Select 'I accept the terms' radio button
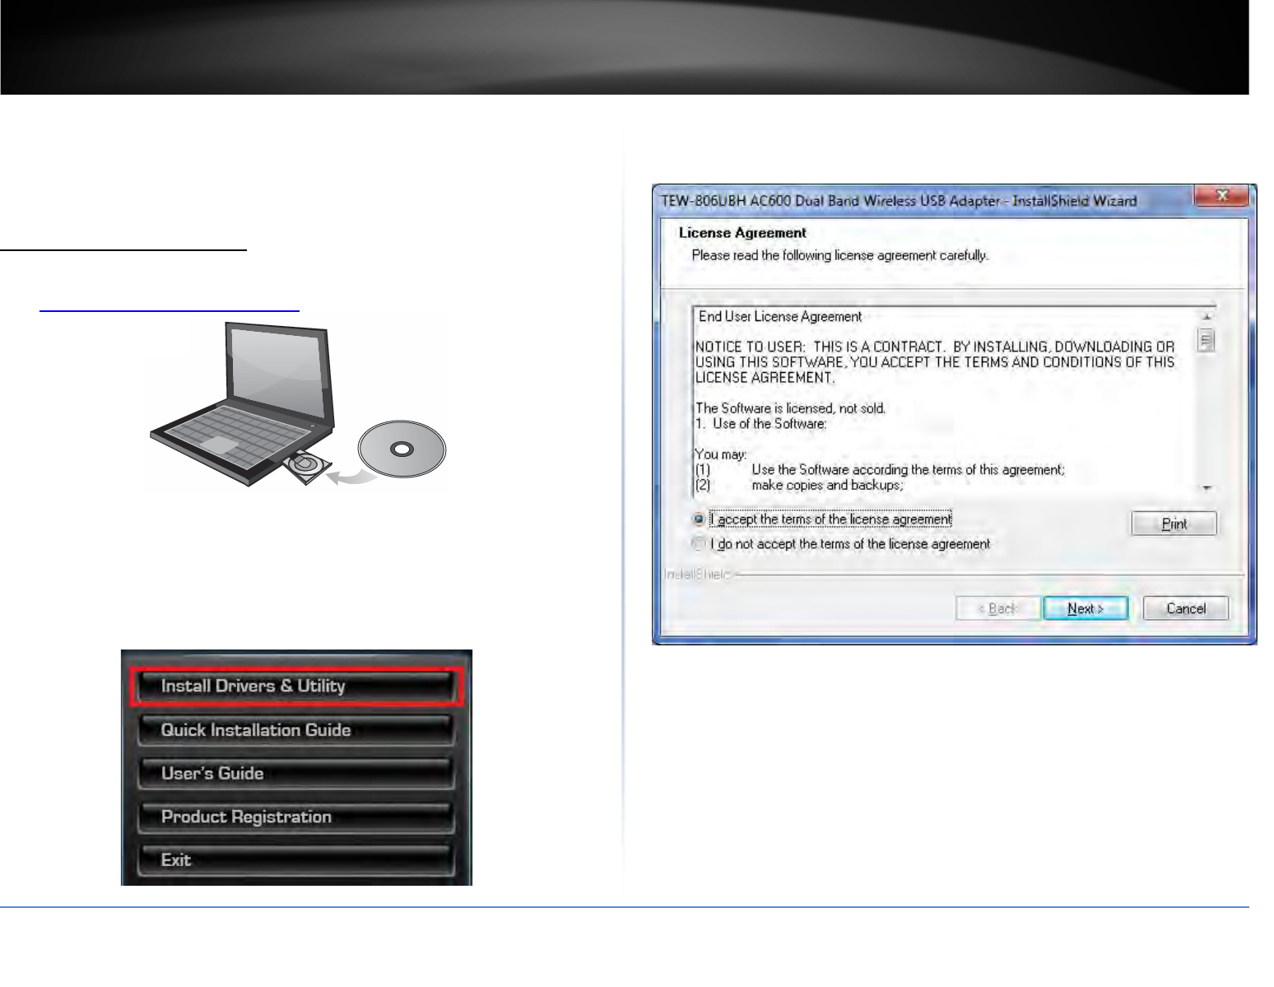This screenshot has height=987, width=1274. [699, 519]
